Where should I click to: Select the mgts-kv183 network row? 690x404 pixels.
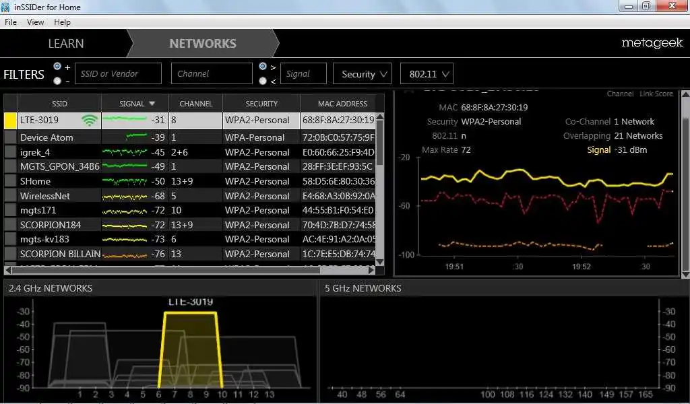190,239
